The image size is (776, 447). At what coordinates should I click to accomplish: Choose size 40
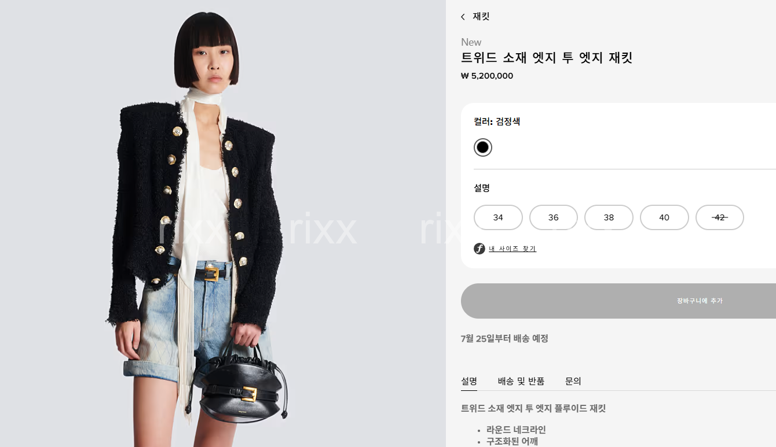point(664,217)
